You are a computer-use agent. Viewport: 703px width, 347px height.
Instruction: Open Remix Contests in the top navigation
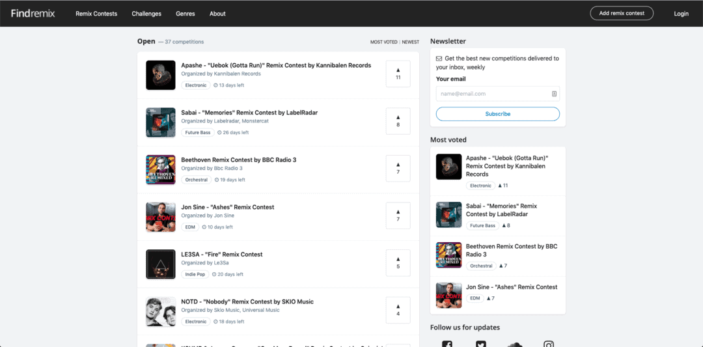(96, 14)
